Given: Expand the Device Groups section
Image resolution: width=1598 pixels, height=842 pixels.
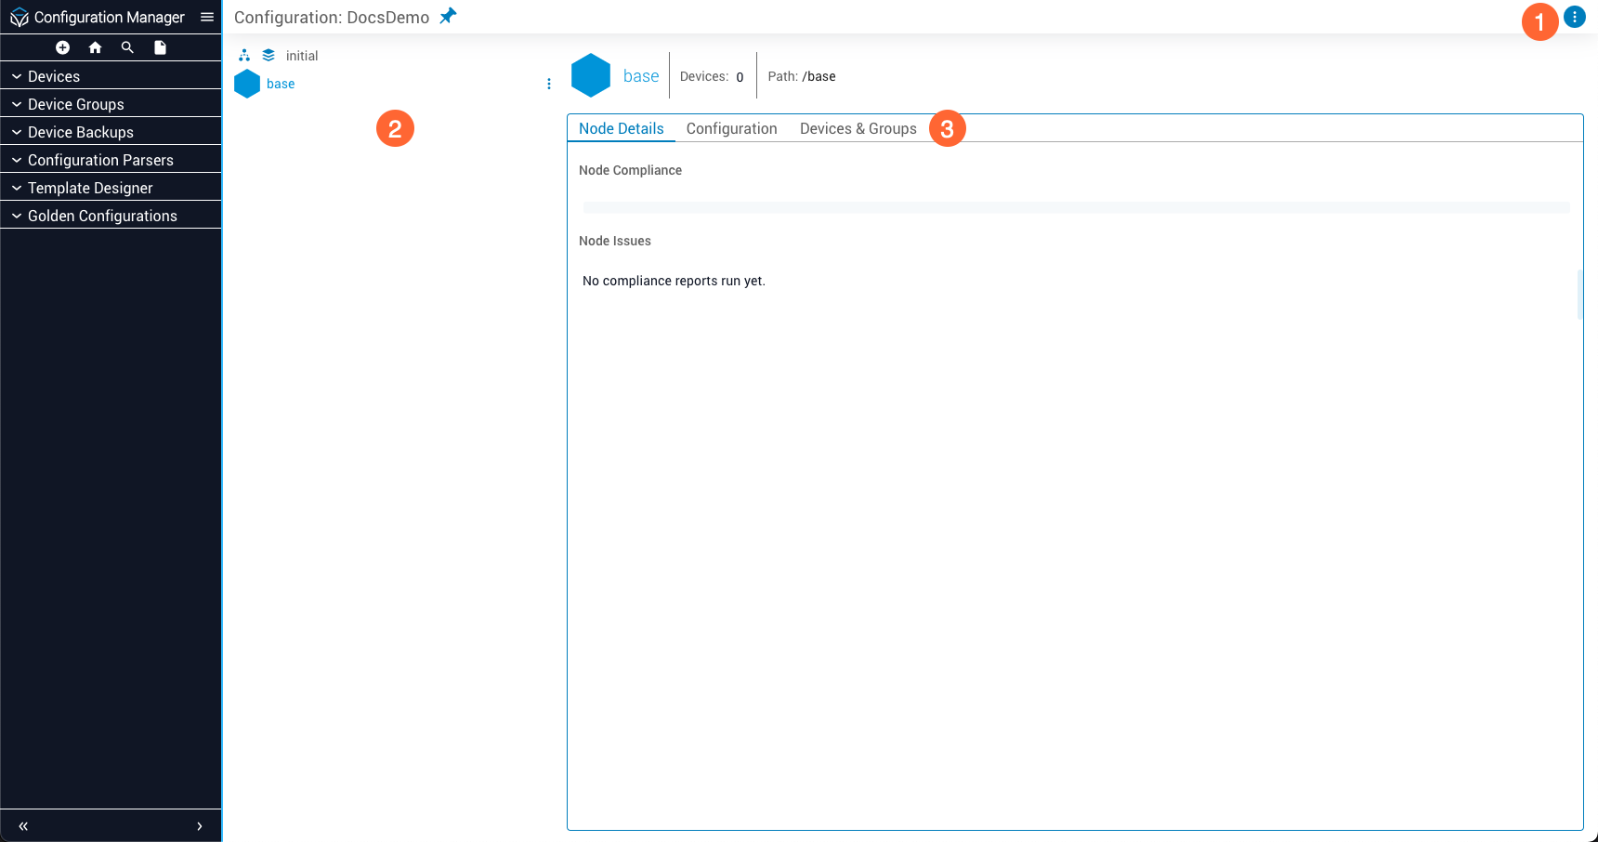Looking at the screenshot, I should tap(75, 104).
